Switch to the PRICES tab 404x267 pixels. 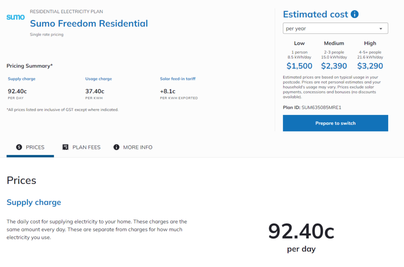pyautogui.click(x=30, y=147)
